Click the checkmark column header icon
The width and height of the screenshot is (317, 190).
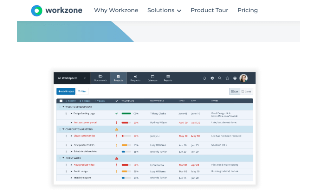pyautogui.click(x=116, y=101)
